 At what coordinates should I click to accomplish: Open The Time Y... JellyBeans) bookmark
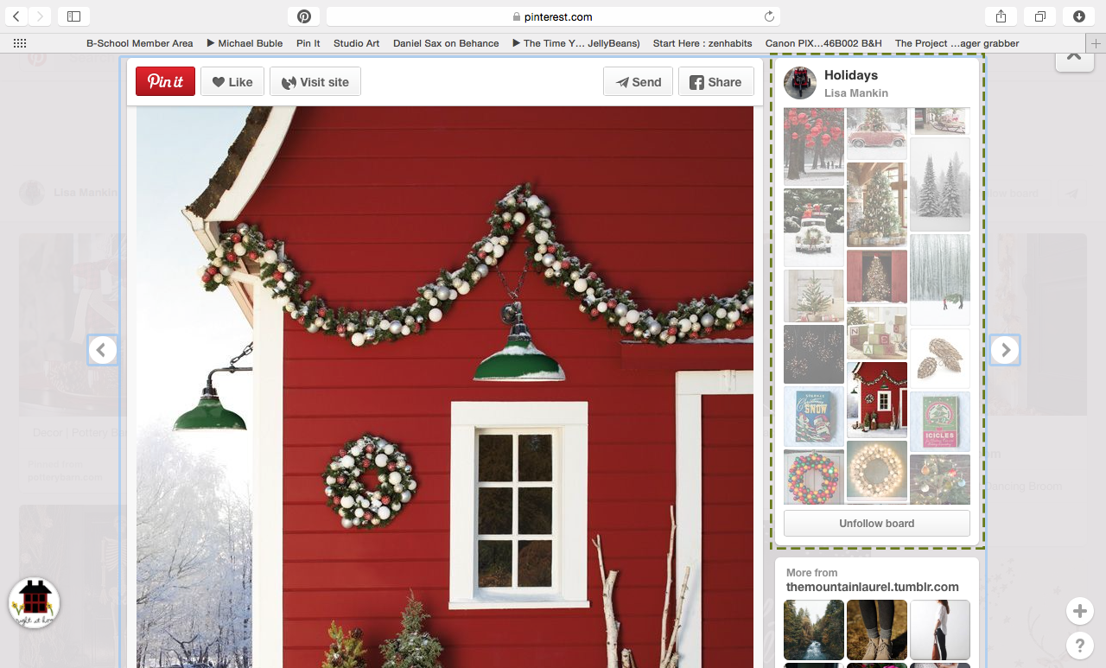576,43
